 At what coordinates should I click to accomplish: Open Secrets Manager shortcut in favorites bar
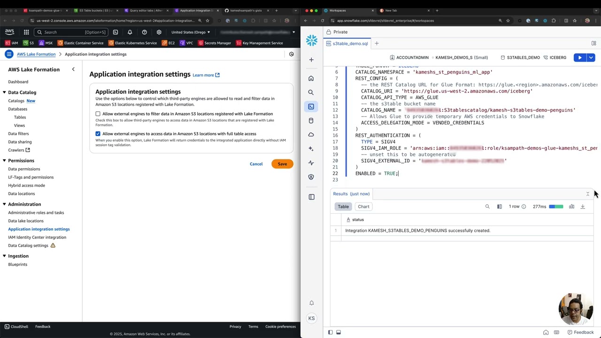coord(215,43)
